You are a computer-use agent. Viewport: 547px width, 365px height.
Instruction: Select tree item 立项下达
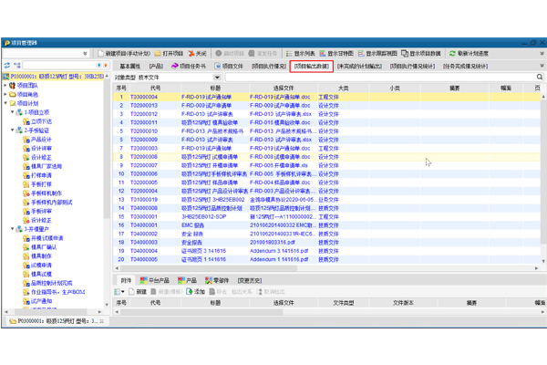pyautogui.click(x=41, y=121)
